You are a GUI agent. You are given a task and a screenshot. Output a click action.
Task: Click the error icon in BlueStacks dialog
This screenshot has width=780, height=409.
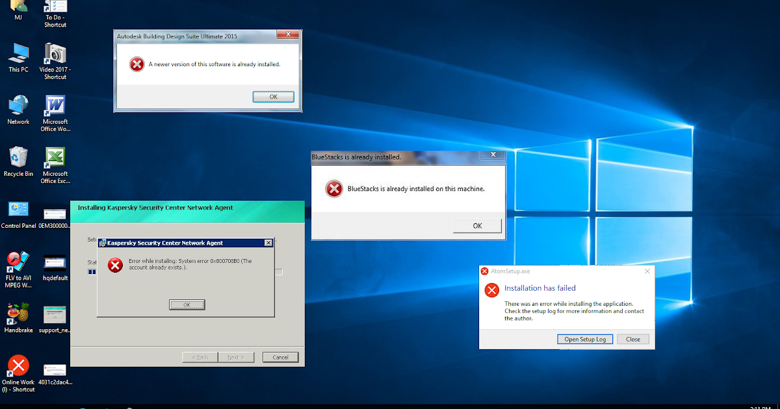click(x=333, y=189)
